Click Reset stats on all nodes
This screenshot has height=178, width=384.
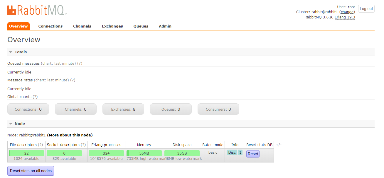(31, 171)
